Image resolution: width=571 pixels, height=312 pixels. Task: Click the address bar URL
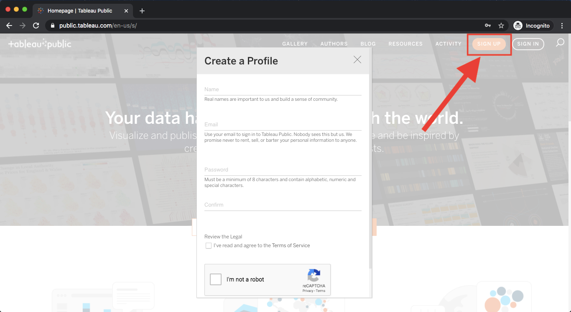(98, 26)
